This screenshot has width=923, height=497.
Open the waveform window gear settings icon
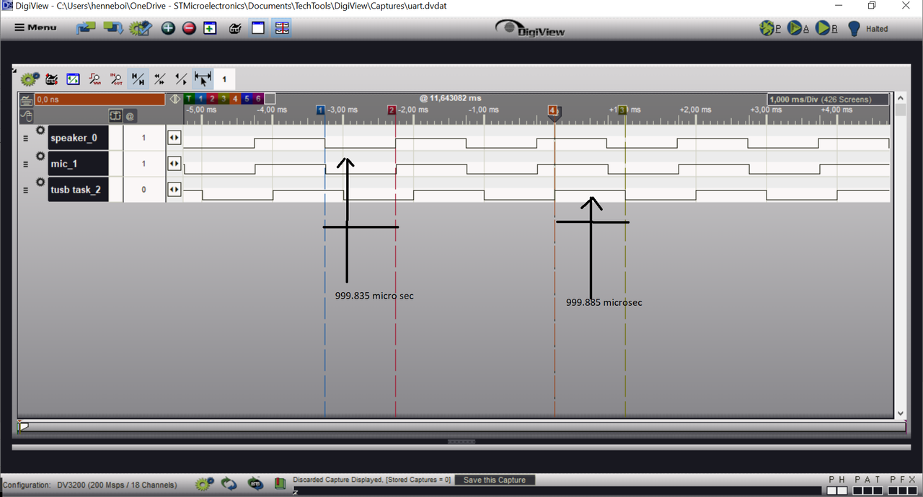30,79
